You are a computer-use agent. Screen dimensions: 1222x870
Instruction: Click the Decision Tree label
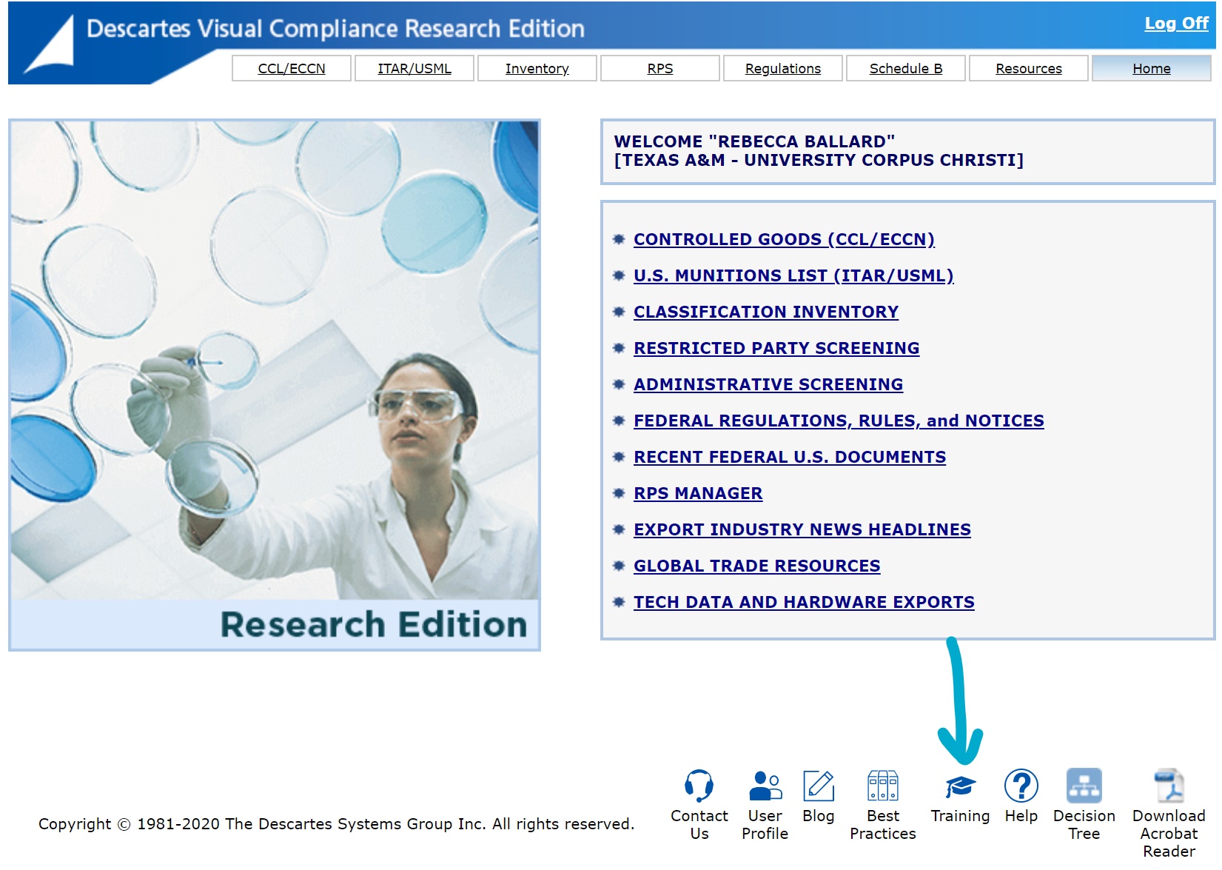(x=1084, y=825)
